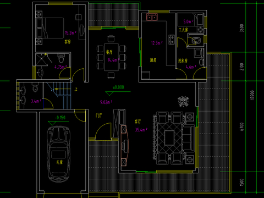The width and height of the screenshot is (264, 198).
Task: Click the main entrance door swing arc
Action: click(103, 131)
